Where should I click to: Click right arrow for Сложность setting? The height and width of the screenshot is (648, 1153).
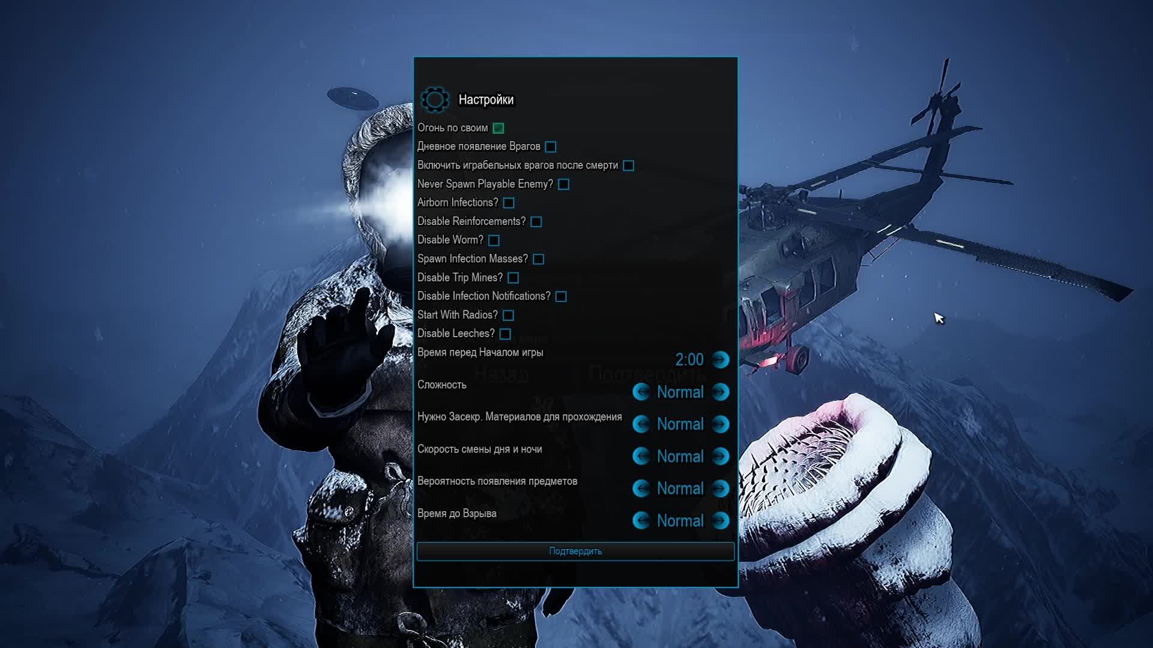click(720, 392)
